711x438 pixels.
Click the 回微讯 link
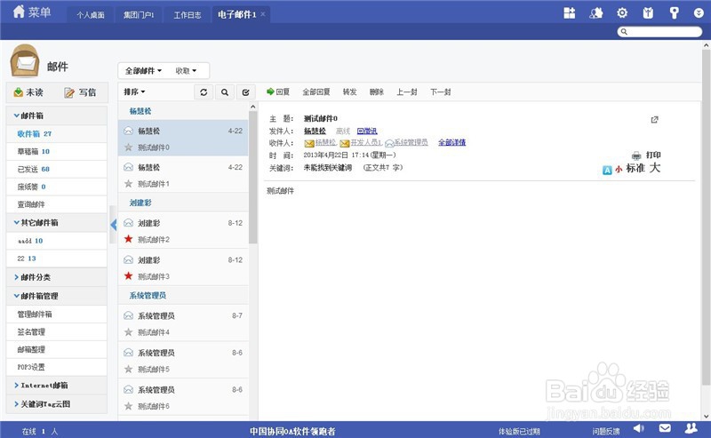coord(367,131)
